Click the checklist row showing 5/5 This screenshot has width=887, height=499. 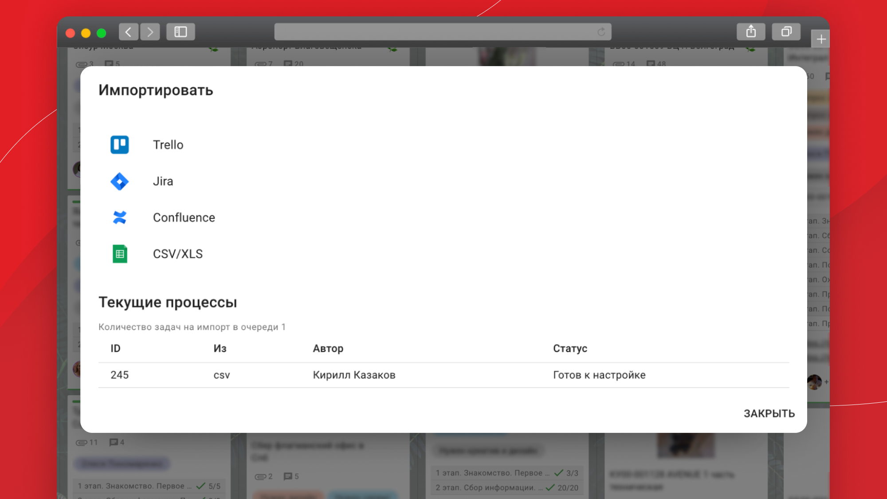pos(149,486)
